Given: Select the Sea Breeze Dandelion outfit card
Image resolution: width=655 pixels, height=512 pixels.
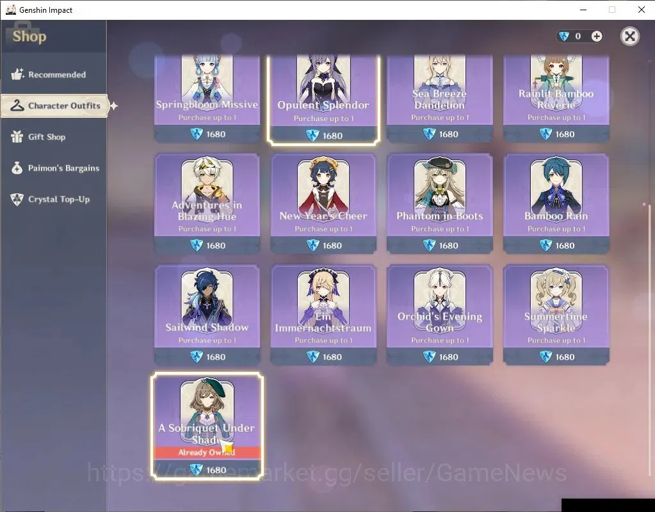Looking at the screenshot, I should coord(439,99).
